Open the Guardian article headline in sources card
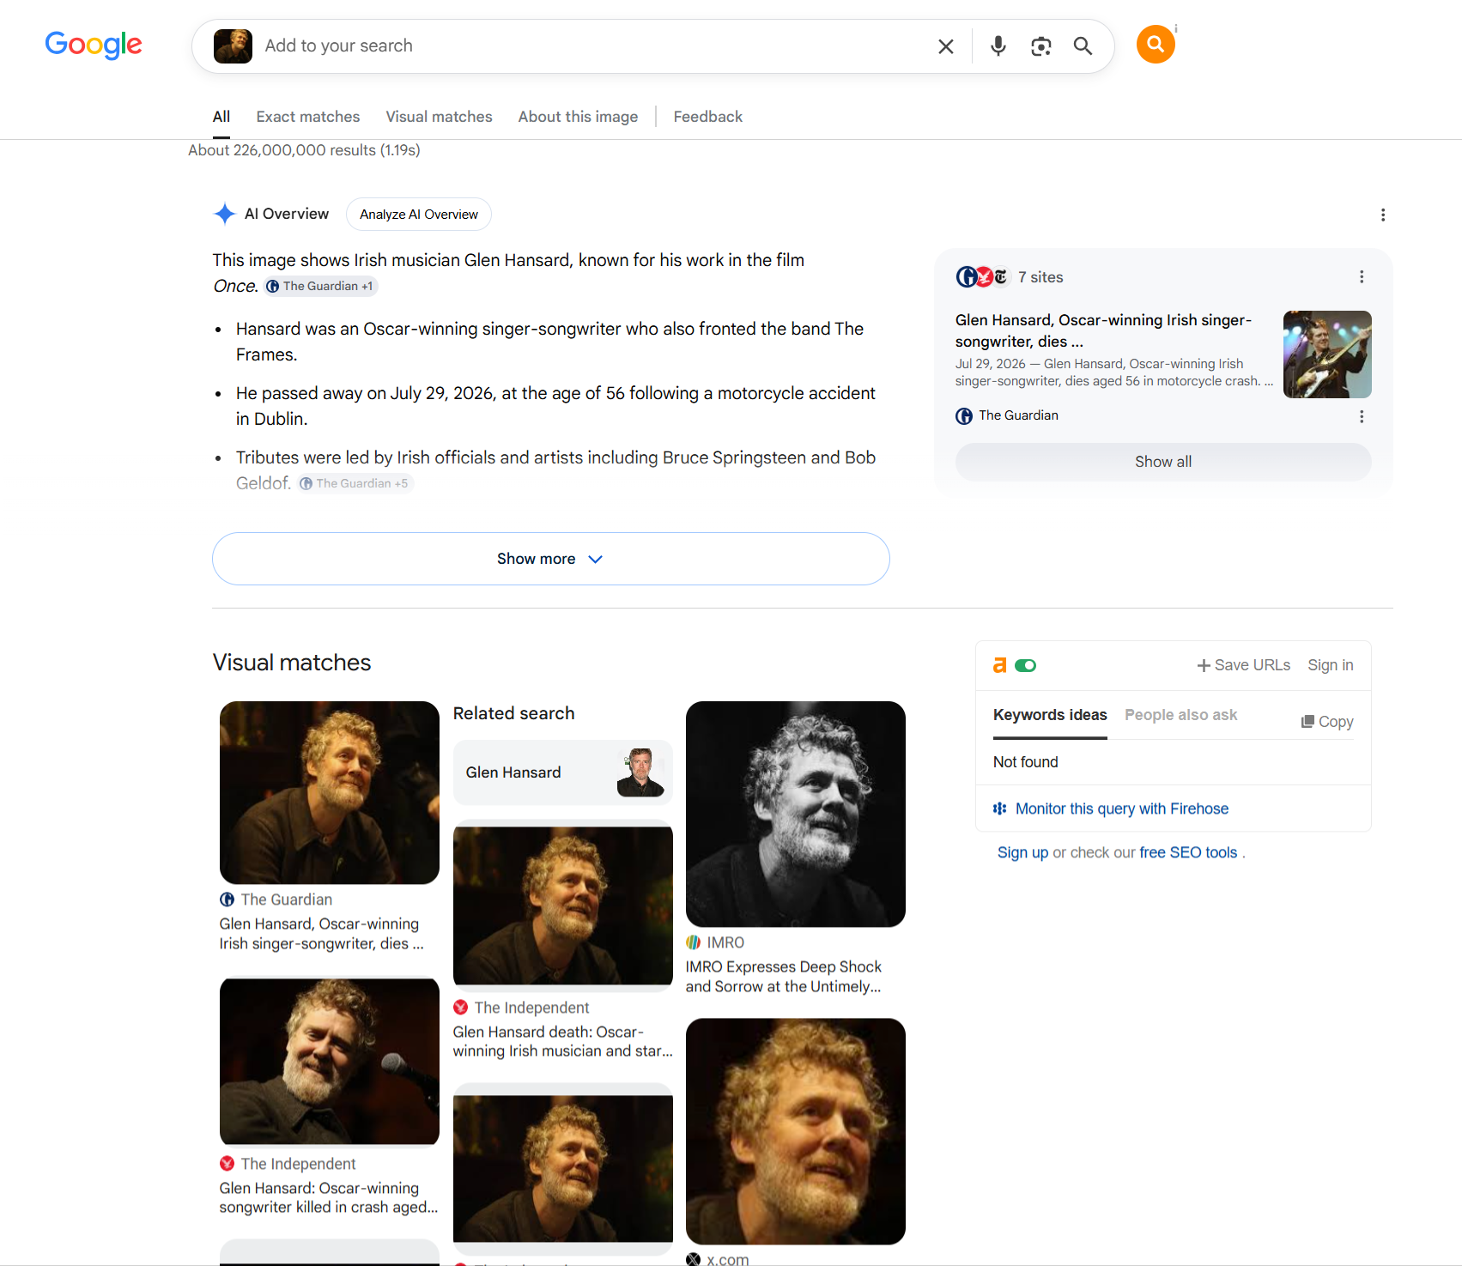Viewport: 1462px width, 1266px height. (x=1103, y=330)
